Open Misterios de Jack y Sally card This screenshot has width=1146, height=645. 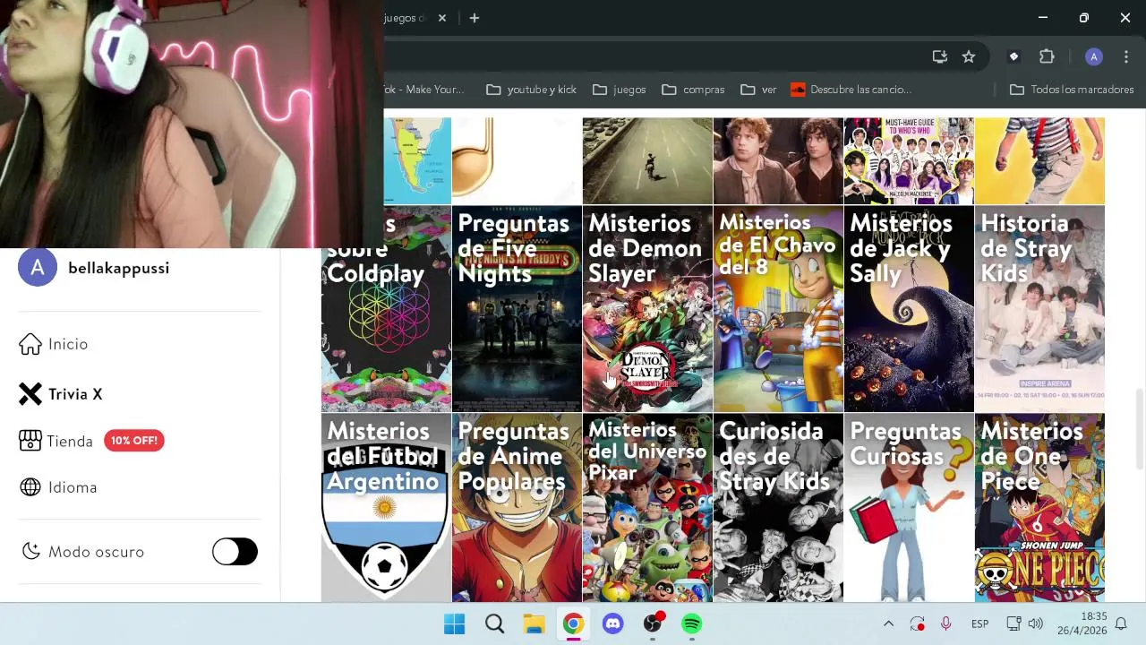909,309
